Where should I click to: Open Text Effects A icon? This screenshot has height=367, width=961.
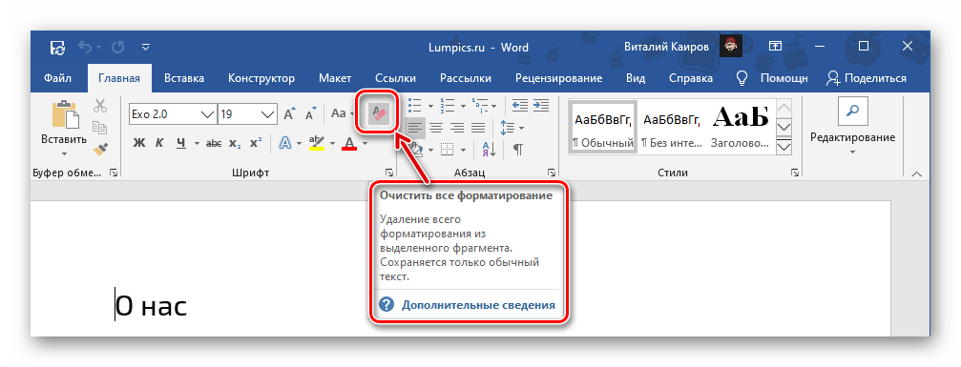point(285,143)
